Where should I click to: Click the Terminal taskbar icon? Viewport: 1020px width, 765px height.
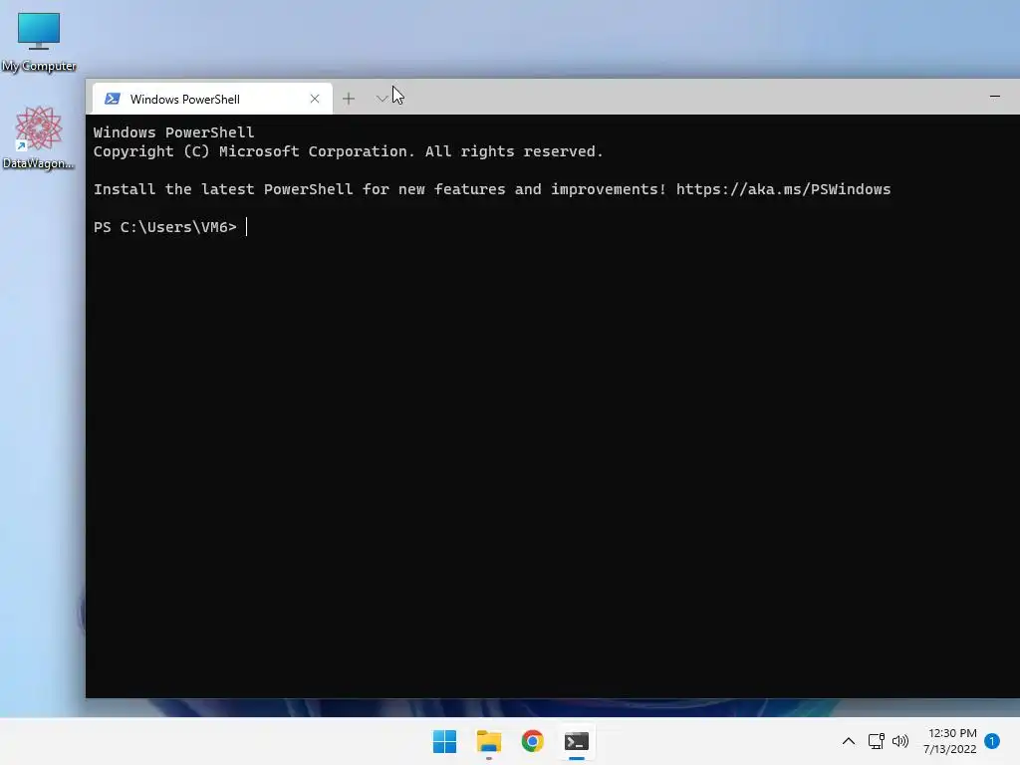(x=577, y=741)
